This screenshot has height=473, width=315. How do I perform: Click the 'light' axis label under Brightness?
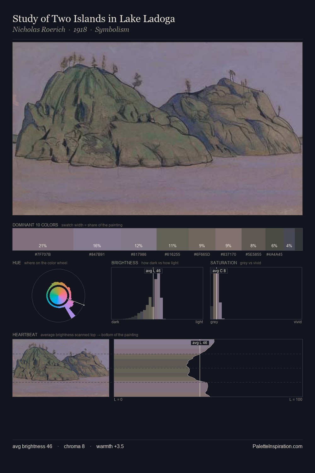pyautogui.click(x=199, y=322)
